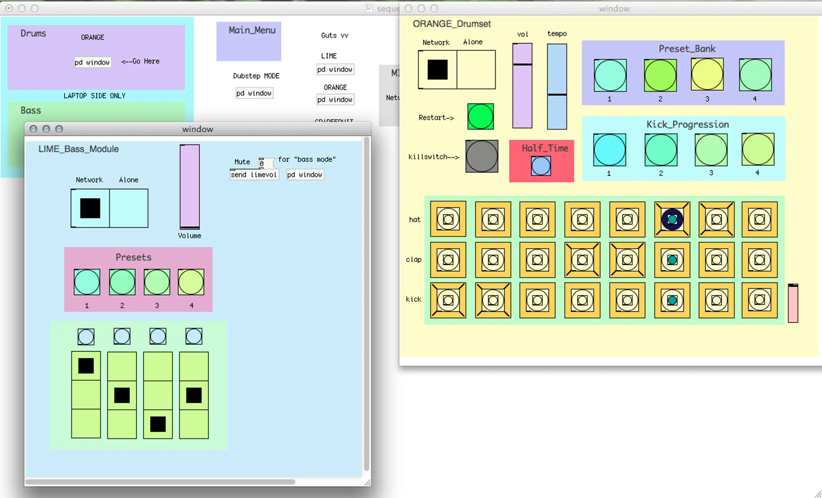The height and width of the screenshot is (498, 822).
Task: Choose Kick_Progression pattern 3
Action: 711,150
